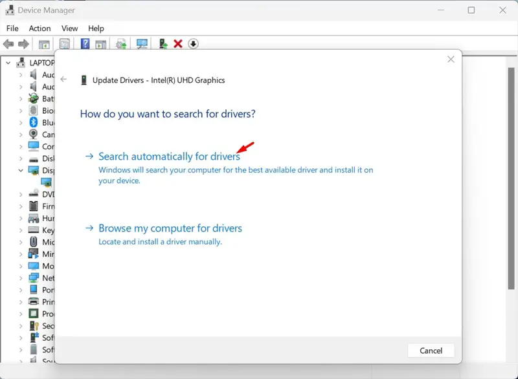518x379 pixels.
Task: Select the Keyboards icon in the tree
Action: click(x=34, y=230)
